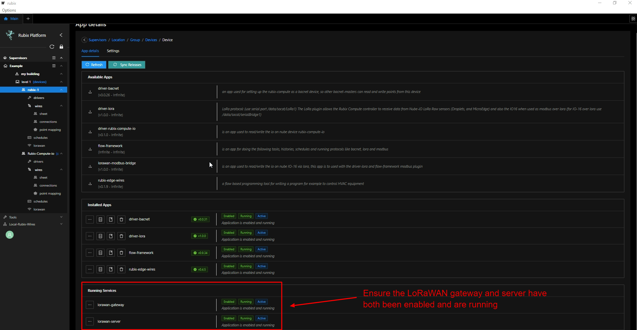
Task: Click the sidebar lock icon
Action: tap(61, 47)
